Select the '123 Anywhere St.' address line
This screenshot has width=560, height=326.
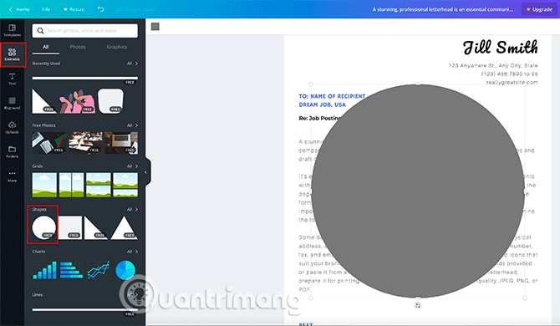click(493, 66)
